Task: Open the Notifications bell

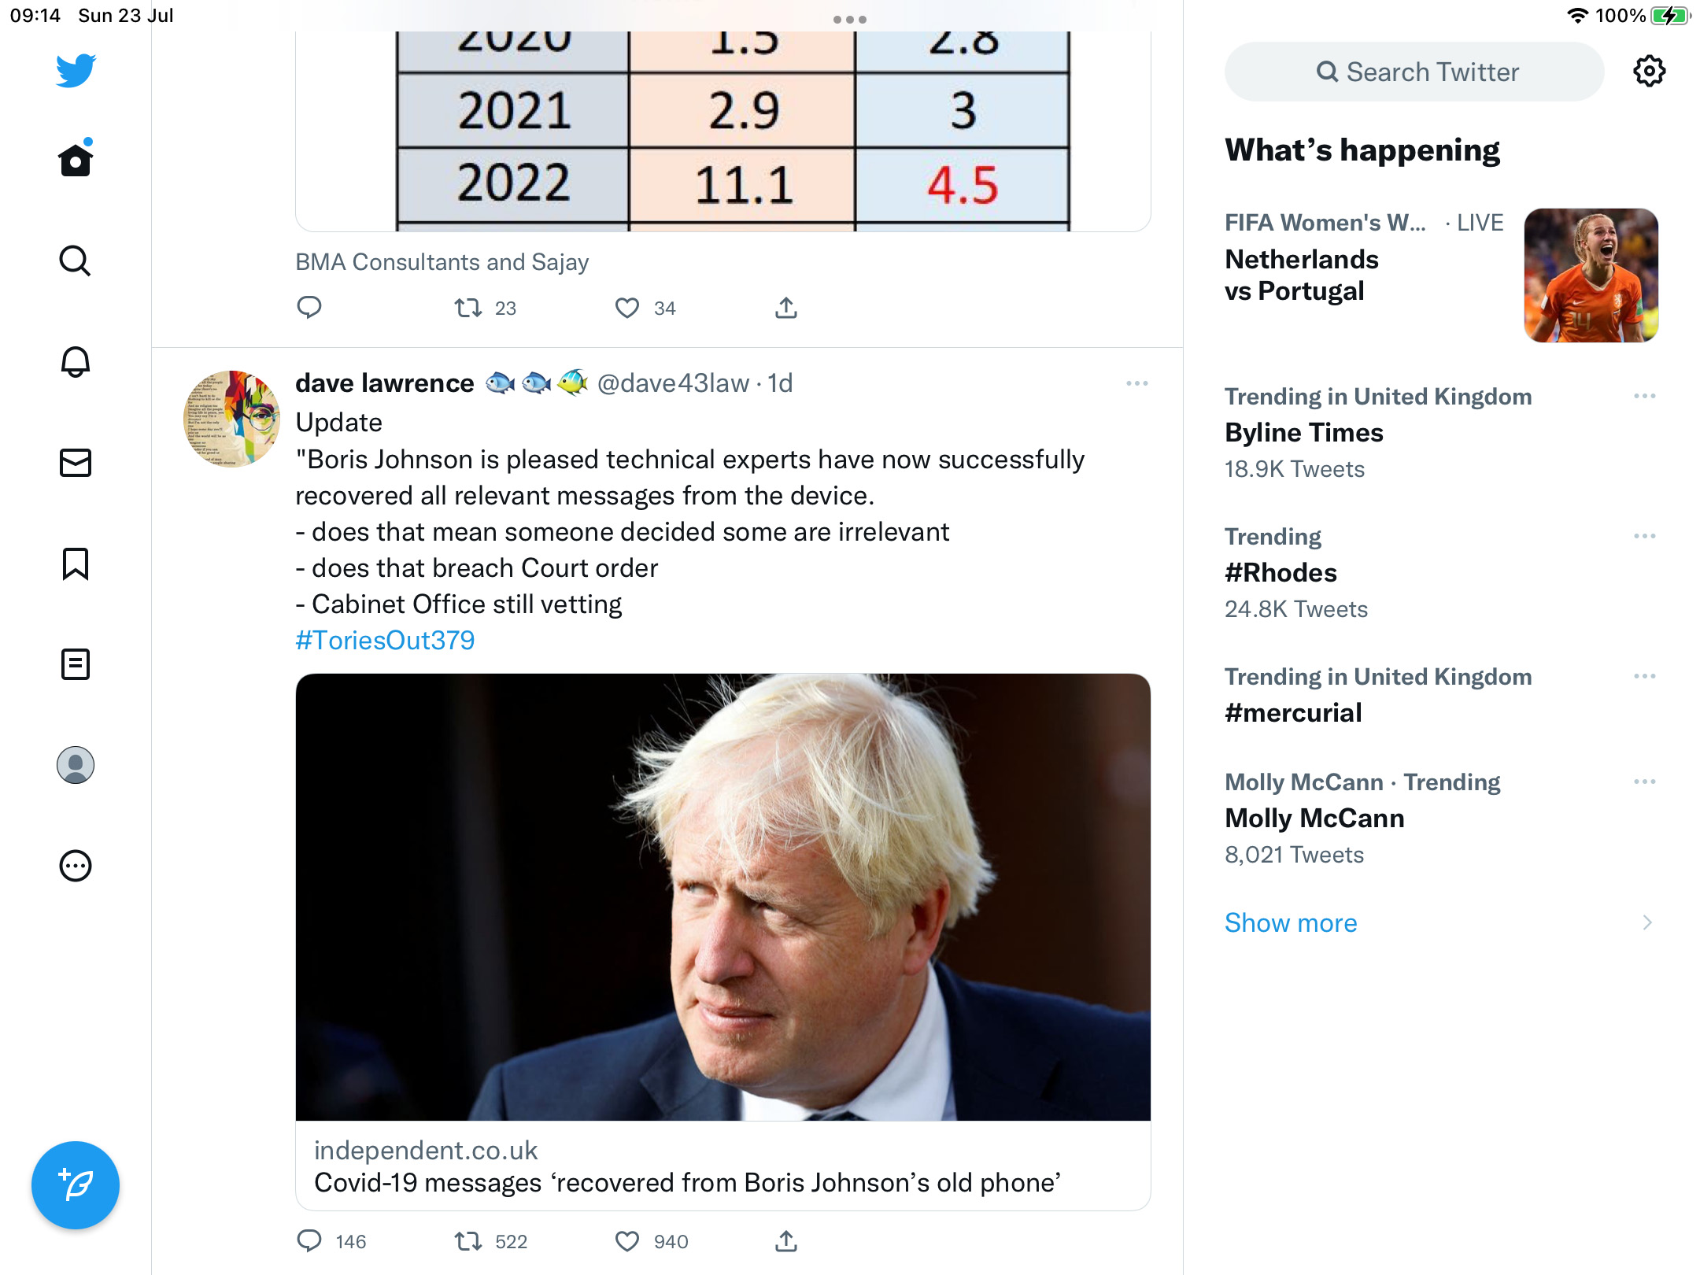Action: [76, 361]
